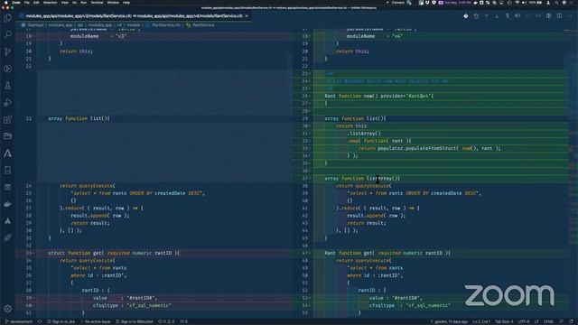Go to previous change with up arrow
The image size is (578, 325).
(x=487, y=16)
